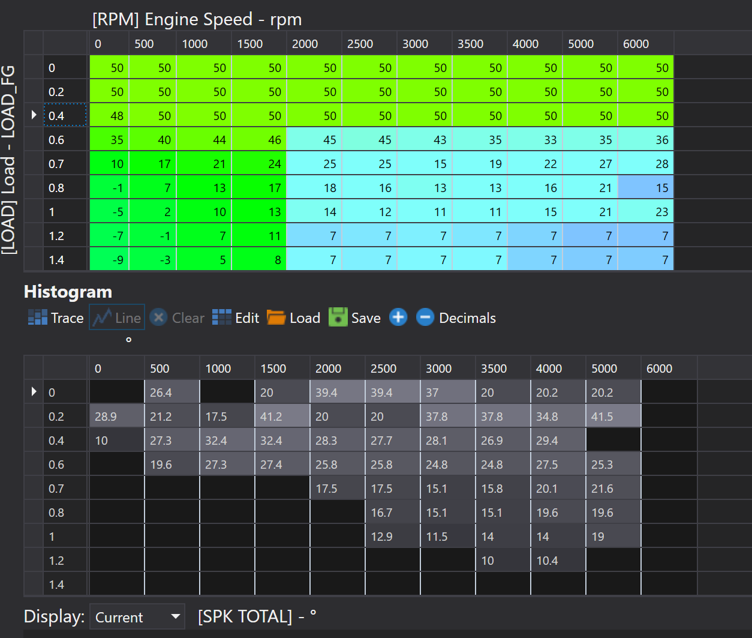Click the Display dropdown arrow
Screen dimensions: 752x638
click(x=176, y=616)
